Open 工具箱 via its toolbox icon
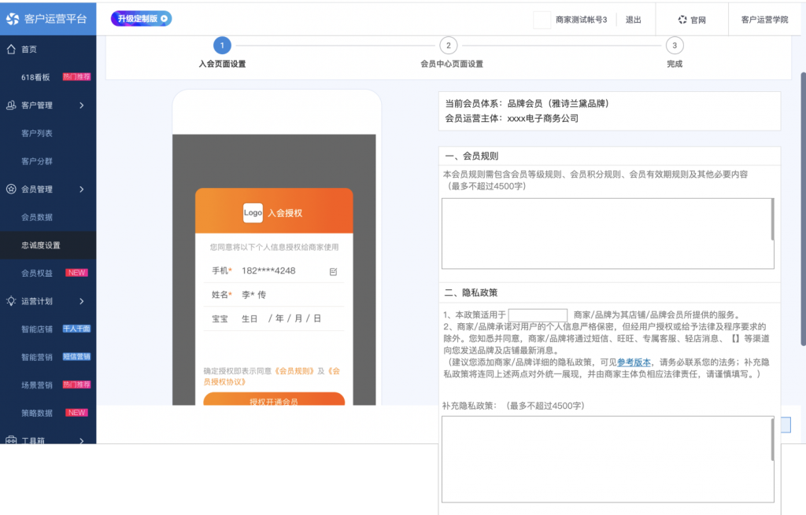The width and height of the screenshot is (806, 515). 11,441
